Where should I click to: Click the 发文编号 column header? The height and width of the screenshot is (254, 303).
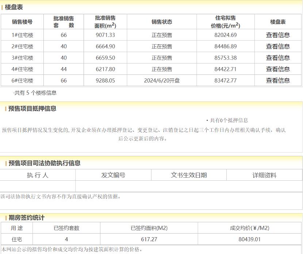click(x=113, y=175)
